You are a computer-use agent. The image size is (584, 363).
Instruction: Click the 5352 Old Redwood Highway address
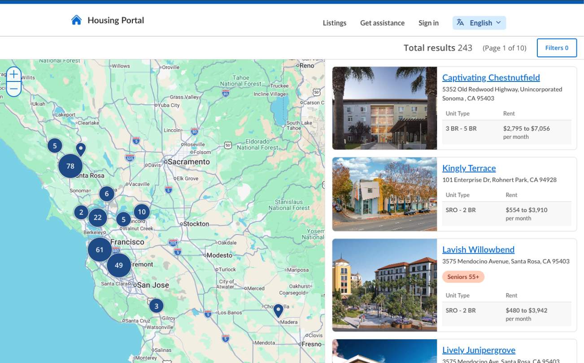(x=502, y=94)
